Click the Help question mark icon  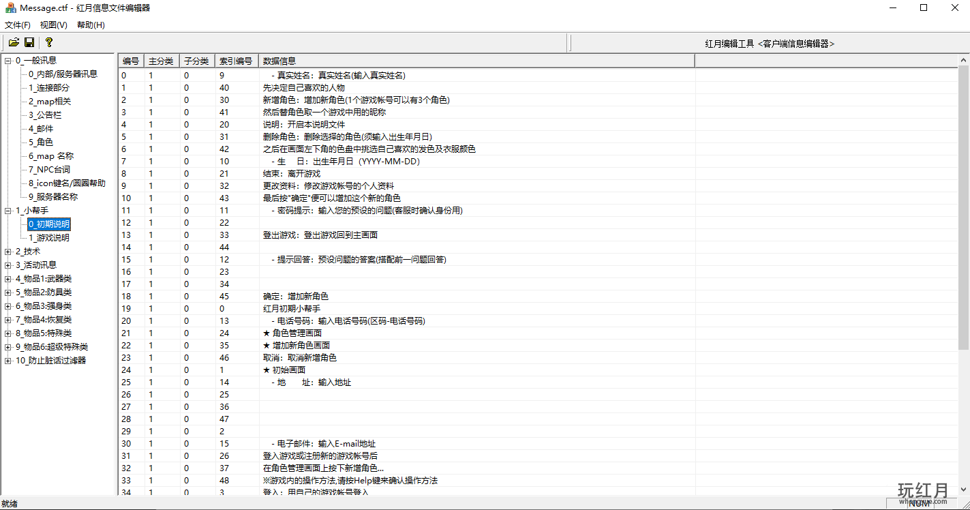(49, 42)
